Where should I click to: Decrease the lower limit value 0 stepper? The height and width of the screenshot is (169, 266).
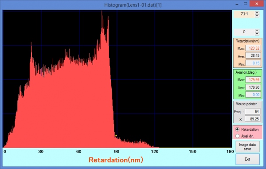(x=257, y=34)
